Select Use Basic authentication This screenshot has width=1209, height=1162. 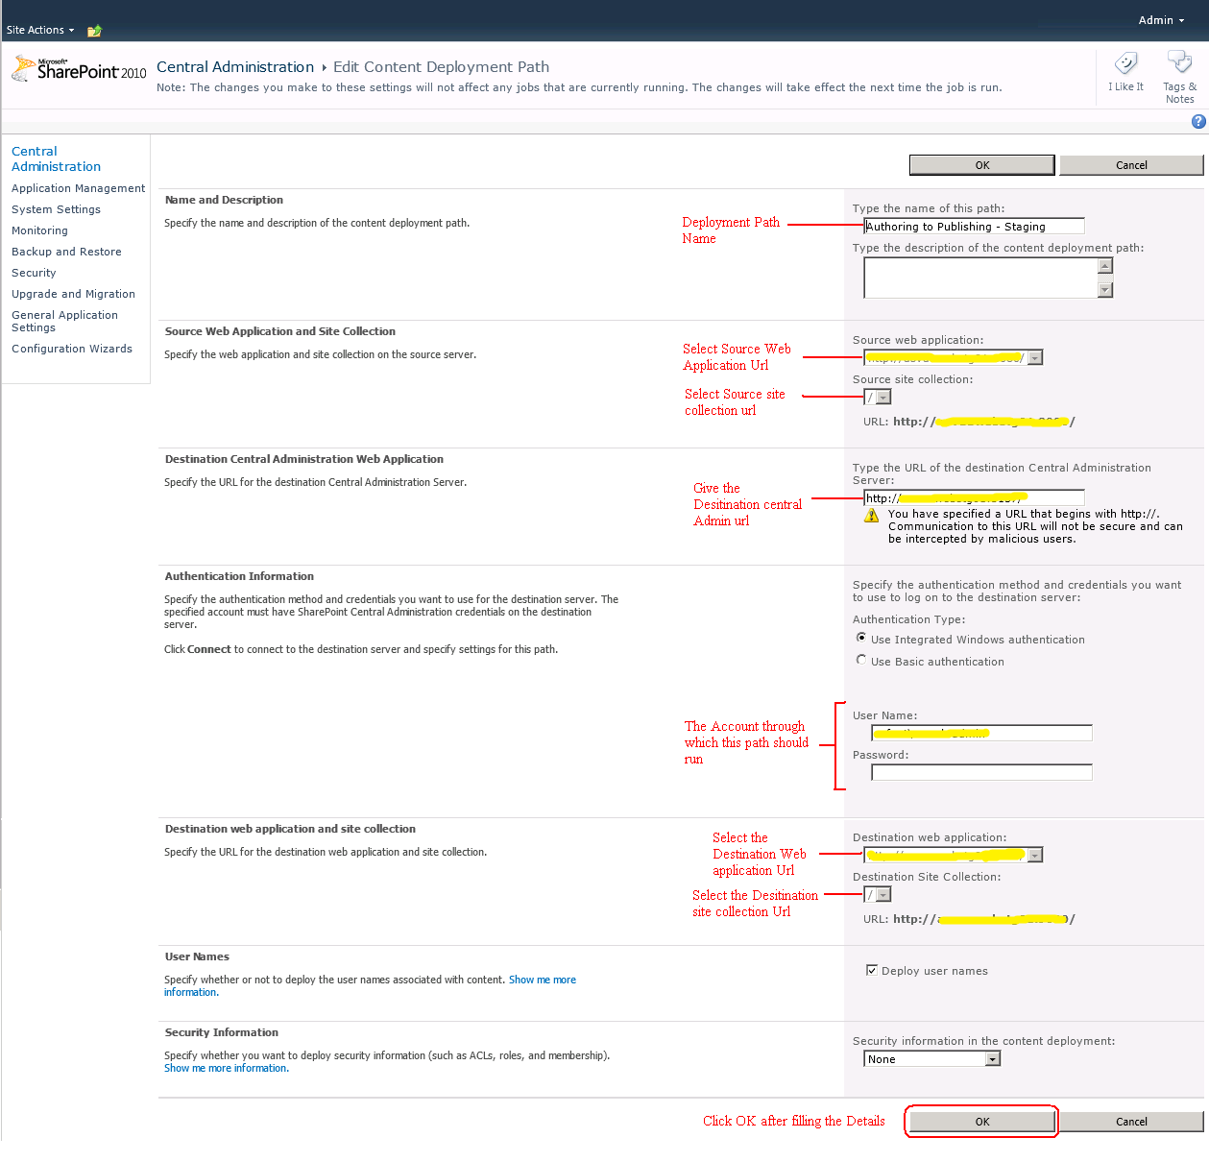(x=861, y=659)
